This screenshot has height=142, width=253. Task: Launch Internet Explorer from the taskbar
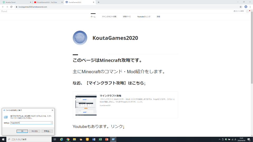pyautogui.click(x=61, y=139)
